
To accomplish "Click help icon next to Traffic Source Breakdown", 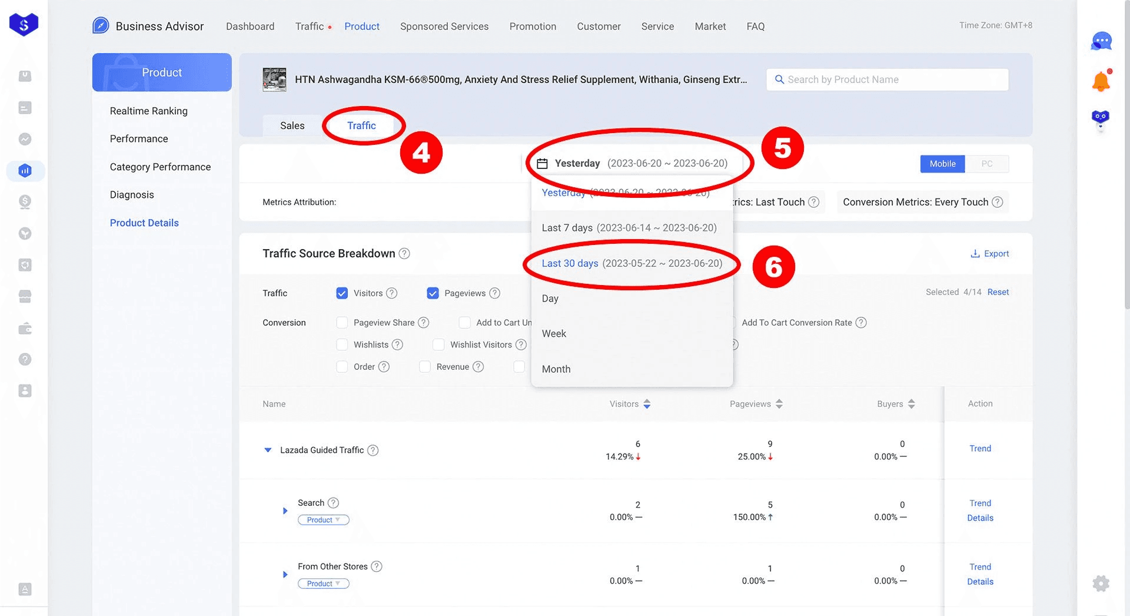I will (x=404, y=253).
